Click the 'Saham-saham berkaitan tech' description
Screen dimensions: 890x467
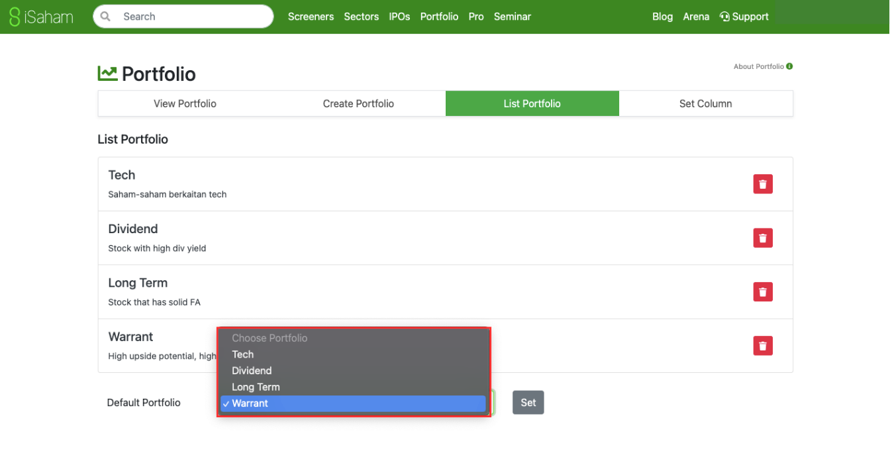[168, 195]
